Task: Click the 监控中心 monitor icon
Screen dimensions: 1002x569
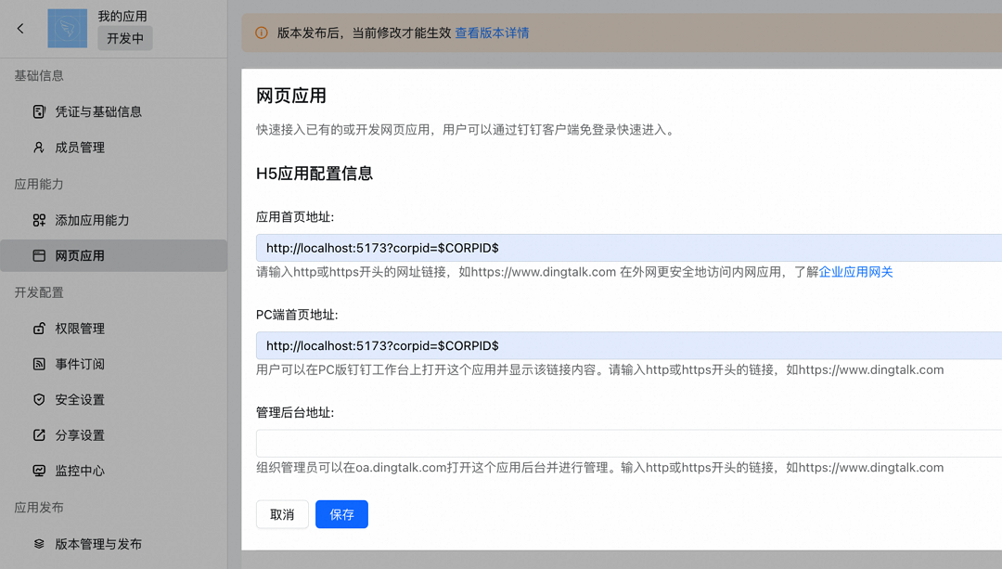Action: [39, 471]
